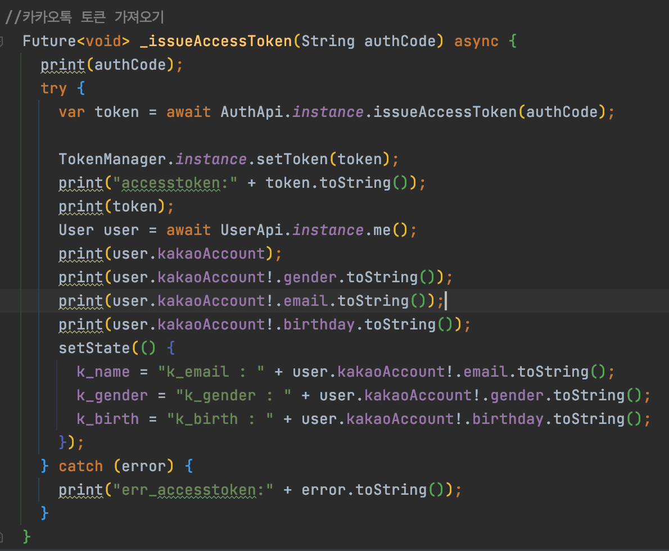Click the print(authCode); statement
Screen dimensions: 669x551
pyautogui.click(x=112, y=65)
